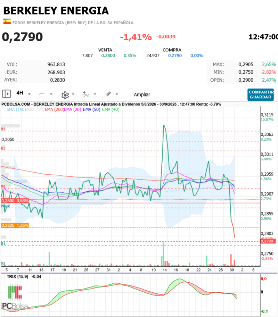Click the COMPARTIR GUARDAR button
The width and height of the screenshot is (278, 317).
coord(261,95)
